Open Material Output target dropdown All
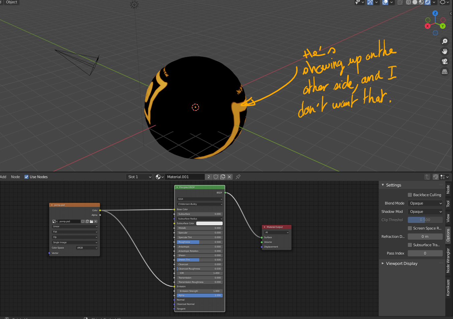This screenshot has height=319, width=453. pos(276,232)
